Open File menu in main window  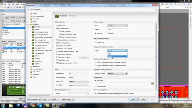[9, 4]
